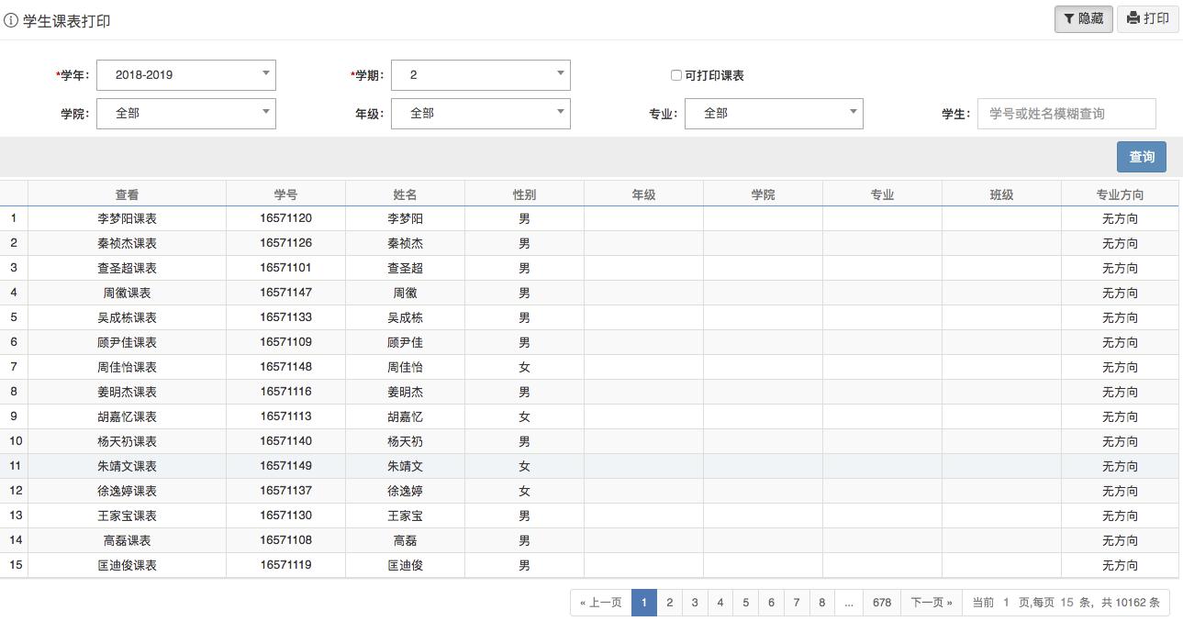Open 匡迪俊课表 in the last row

(x=128, y=565)
